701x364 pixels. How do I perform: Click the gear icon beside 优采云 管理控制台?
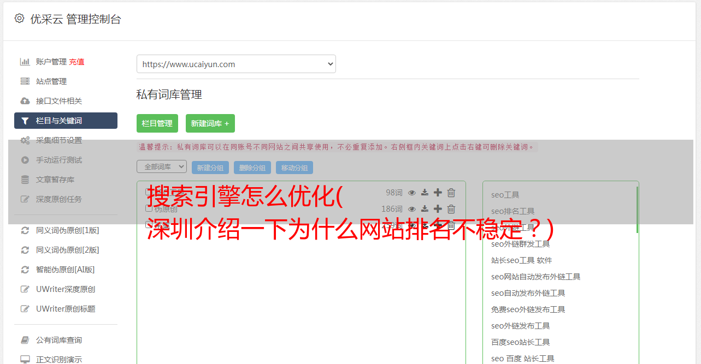[20, 19]
